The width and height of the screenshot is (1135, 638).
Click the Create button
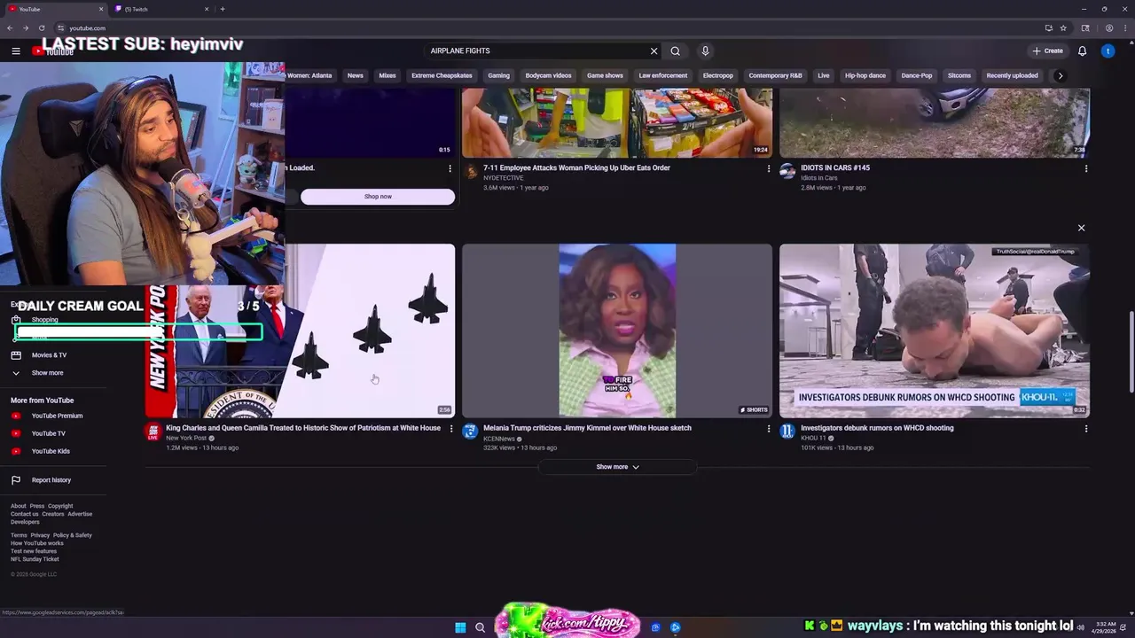[x=1047, y=51]
